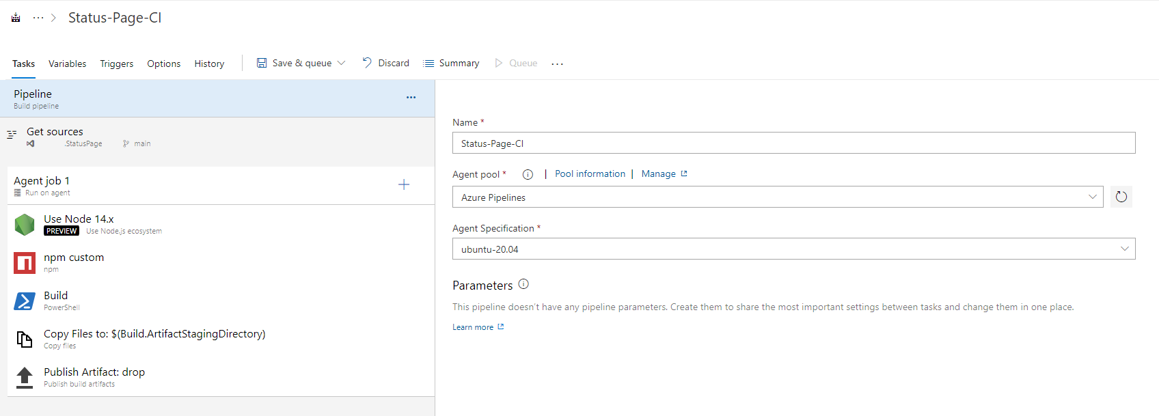Viewport: 1159px width, 416px height.
Task: Select Agent job 1
Action: 221,186
